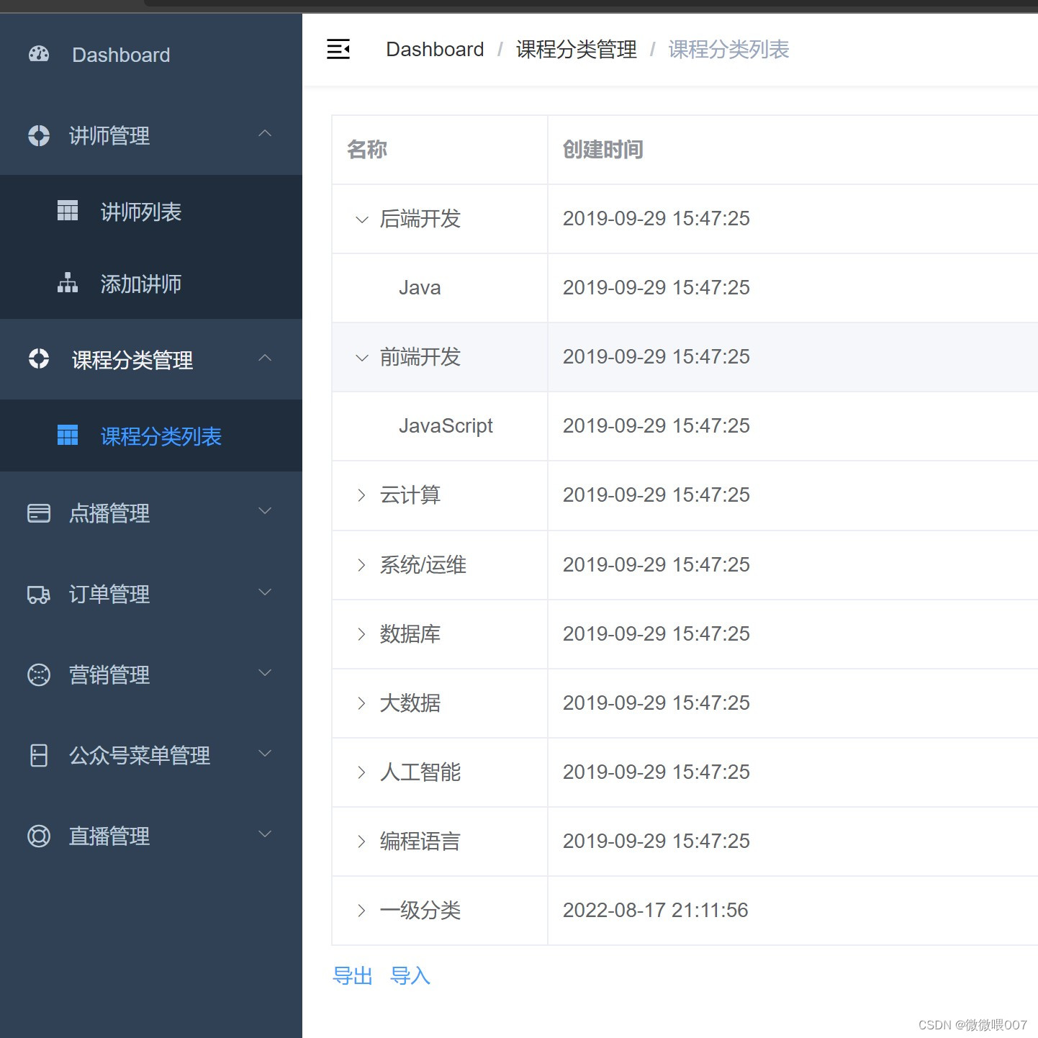
Task: Collapse the 后端开发 tree row
Action: click(362, 220)
